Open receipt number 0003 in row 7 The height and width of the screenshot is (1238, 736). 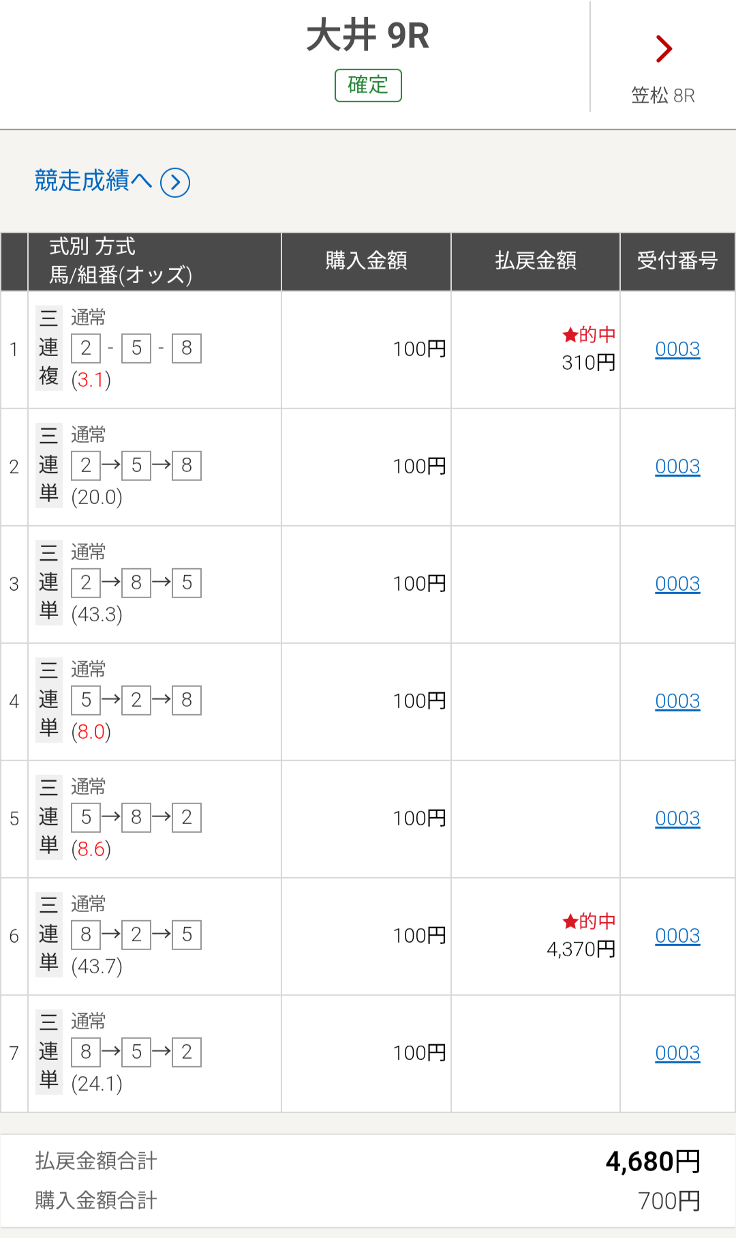677,1053
